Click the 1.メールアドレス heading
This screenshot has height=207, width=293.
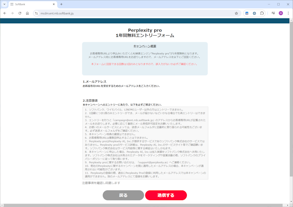point(95,82)
